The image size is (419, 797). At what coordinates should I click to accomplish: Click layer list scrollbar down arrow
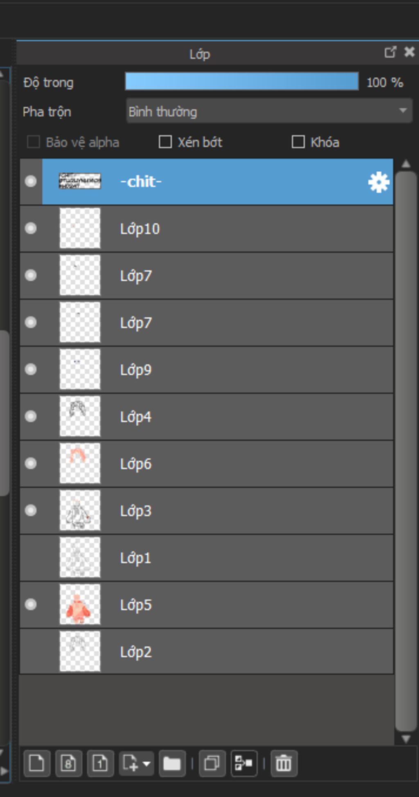(x=406, y=739)
